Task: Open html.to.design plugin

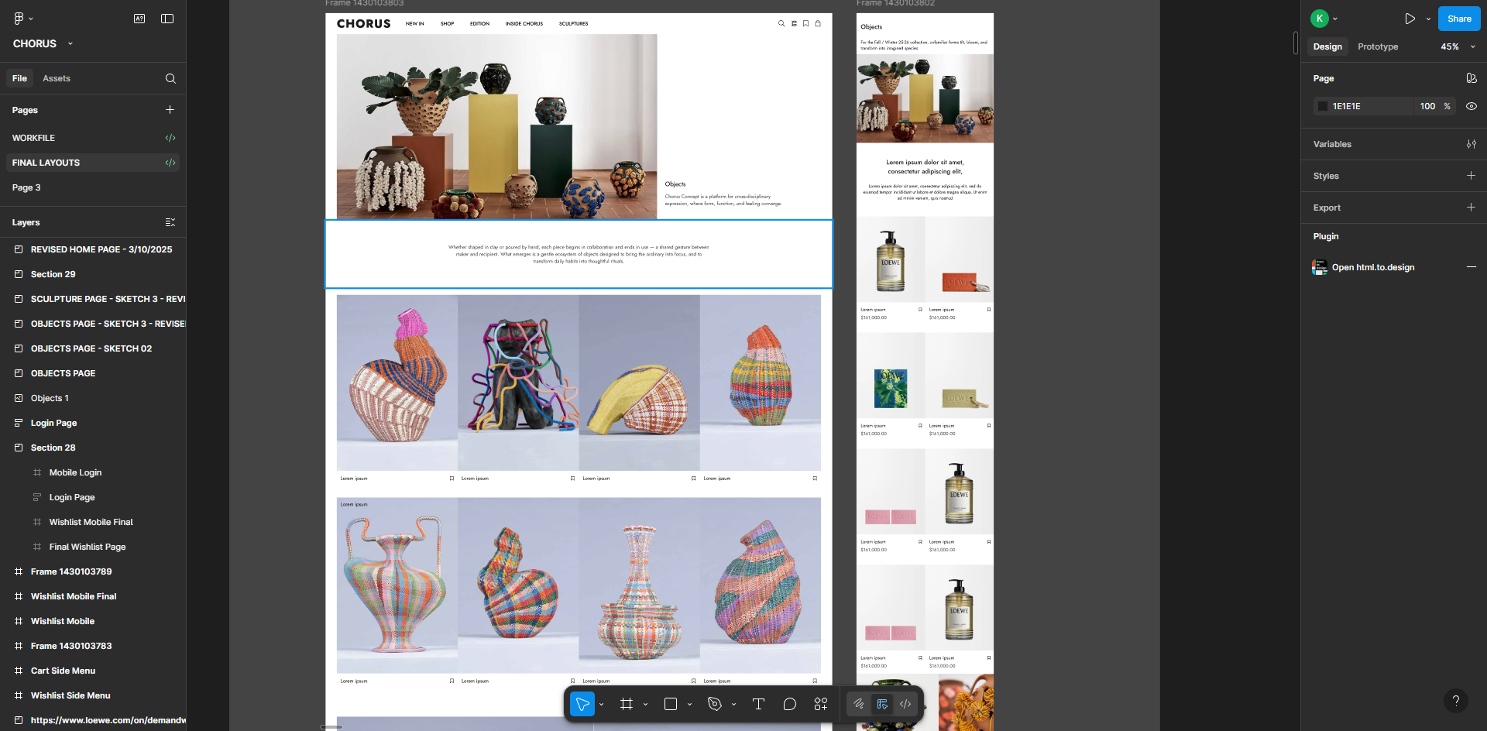Action: click(x=1372, y=267)
